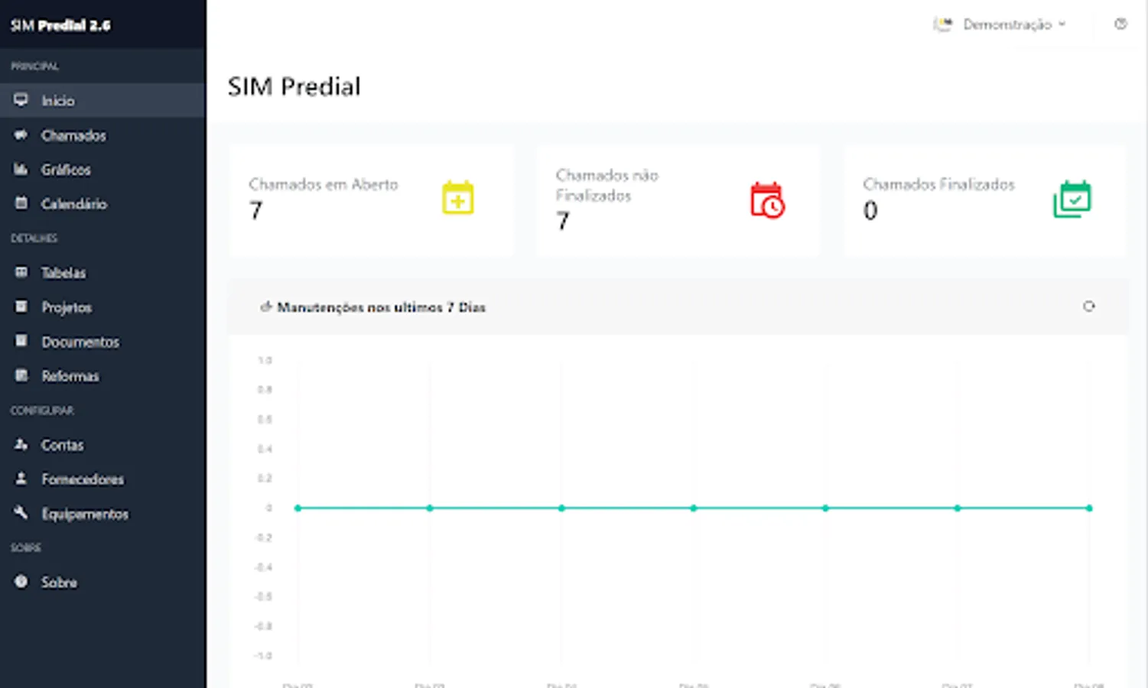Click the Chamados em Aberto label
The image size is (1148, 688).
(x=324, y=184)
